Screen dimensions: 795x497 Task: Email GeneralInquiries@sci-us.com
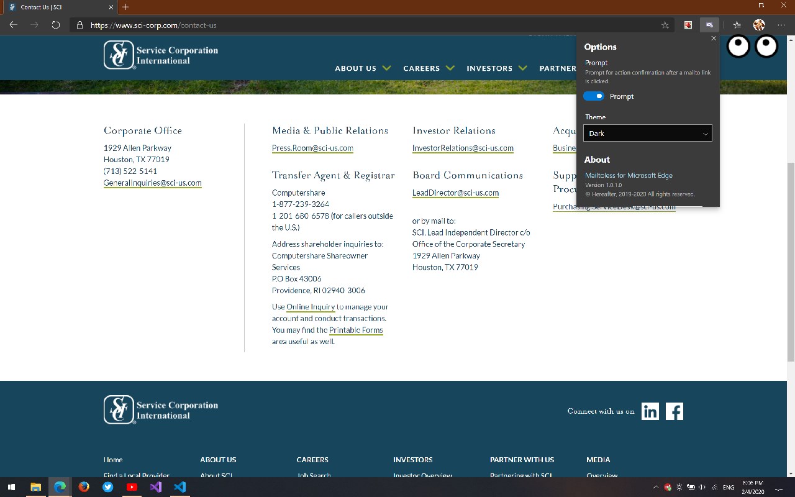(x=153, y=183)
